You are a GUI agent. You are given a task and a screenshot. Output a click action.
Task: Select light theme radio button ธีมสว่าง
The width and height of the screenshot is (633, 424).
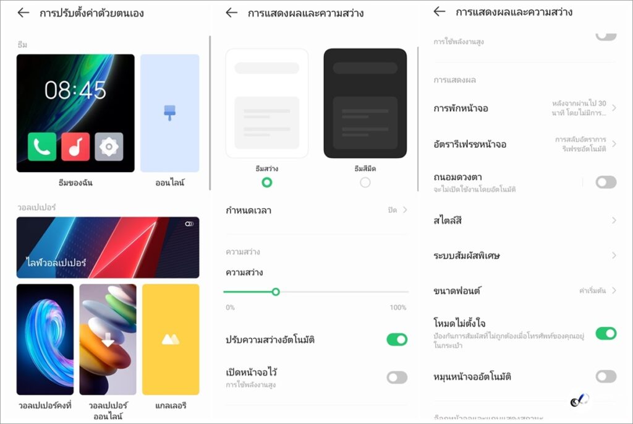(x=267, y=183)
